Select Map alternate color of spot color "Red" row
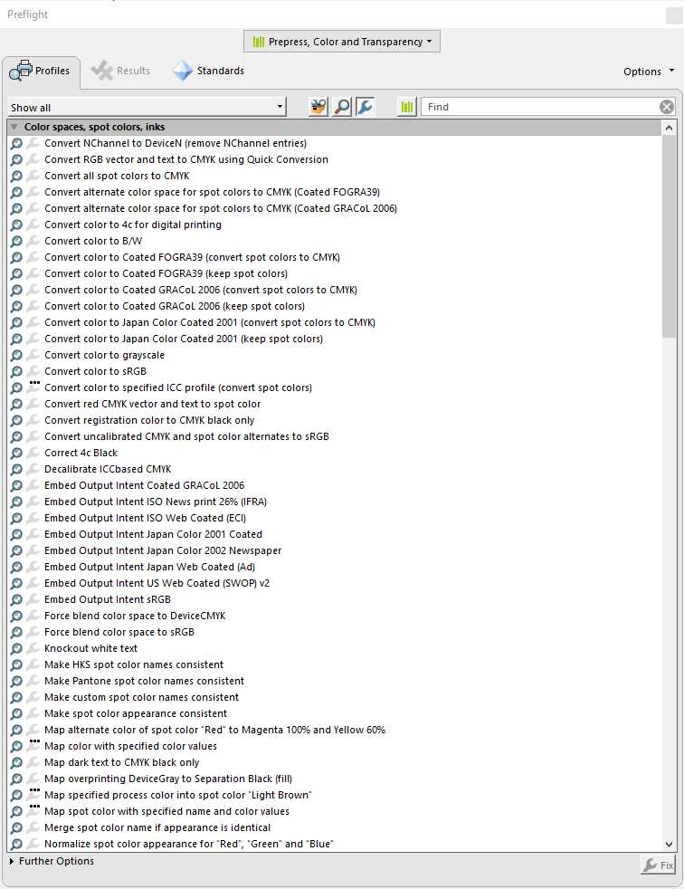This screenshot has width=684, height=889. [x=214, y=731]
